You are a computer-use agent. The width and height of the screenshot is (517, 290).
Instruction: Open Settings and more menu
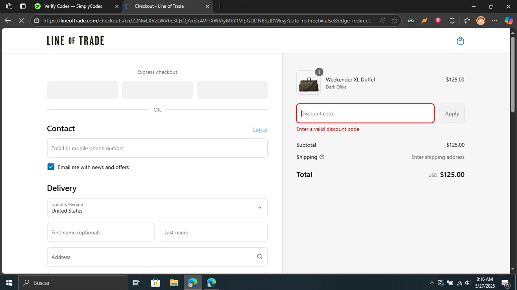pyautogui.click(x=495, y=21)
